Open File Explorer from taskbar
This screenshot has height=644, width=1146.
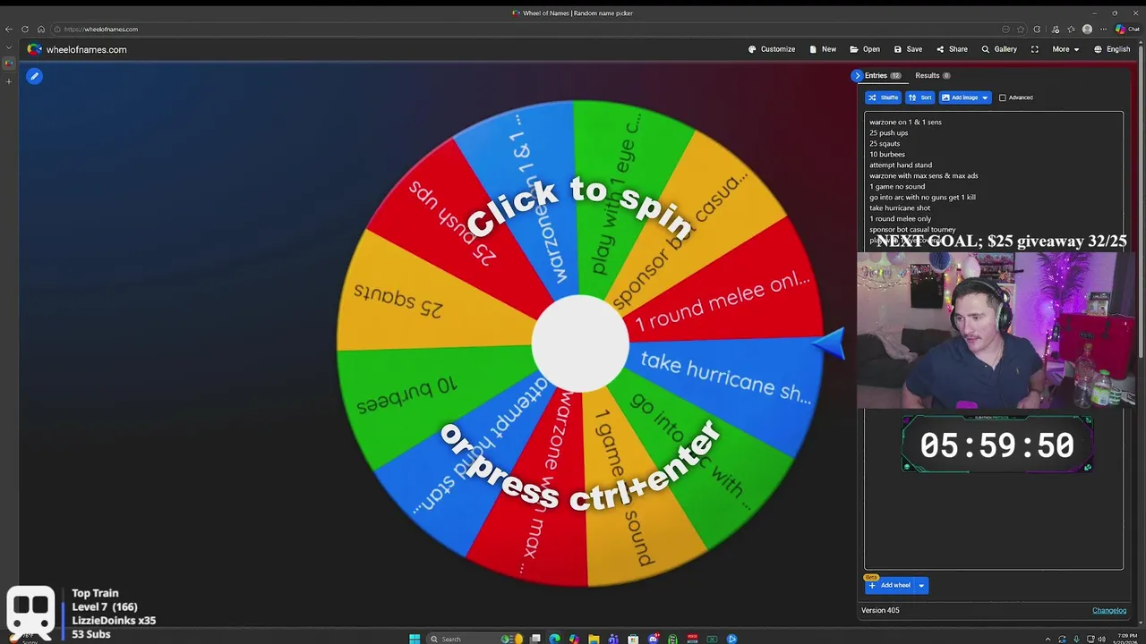pyautogui.click(x=594, y=639)
